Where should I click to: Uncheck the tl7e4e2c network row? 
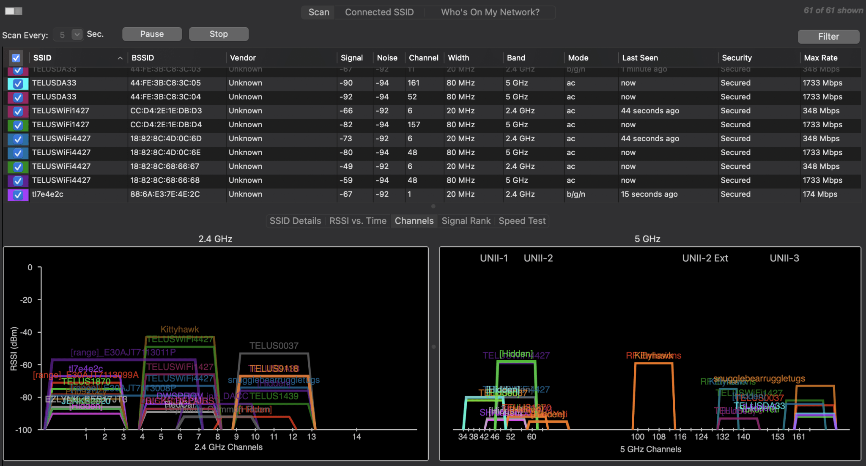tap(18, 195)
